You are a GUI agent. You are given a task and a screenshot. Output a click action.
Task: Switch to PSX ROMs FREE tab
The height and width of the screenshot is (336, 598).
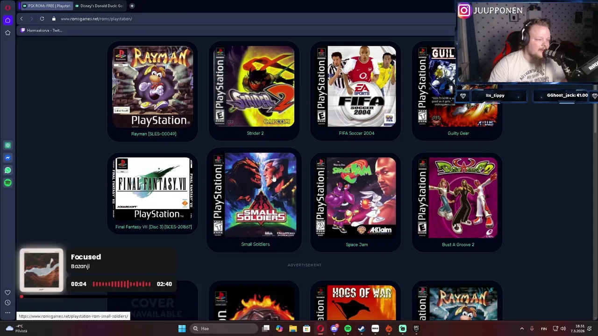coord(46,6)
